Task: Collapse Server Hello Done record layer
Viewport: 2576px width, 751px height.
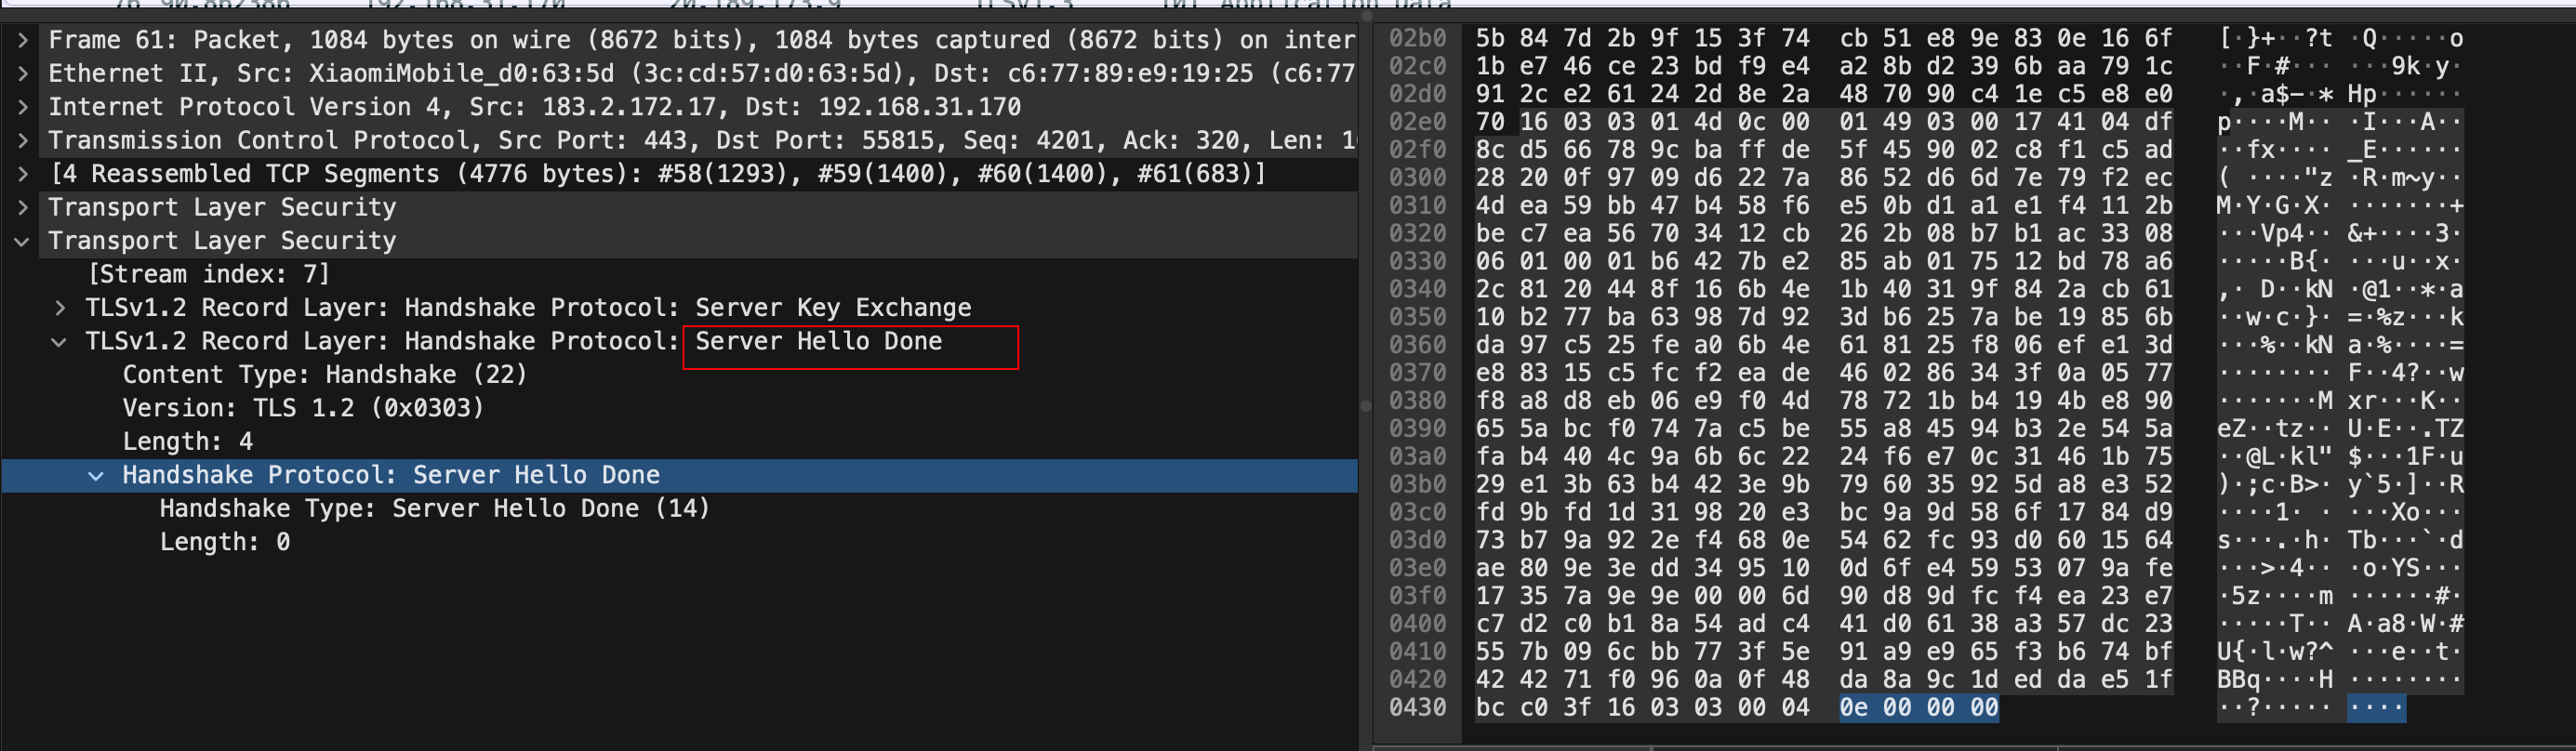Action: pyautogui.click(x=60, y=342)
